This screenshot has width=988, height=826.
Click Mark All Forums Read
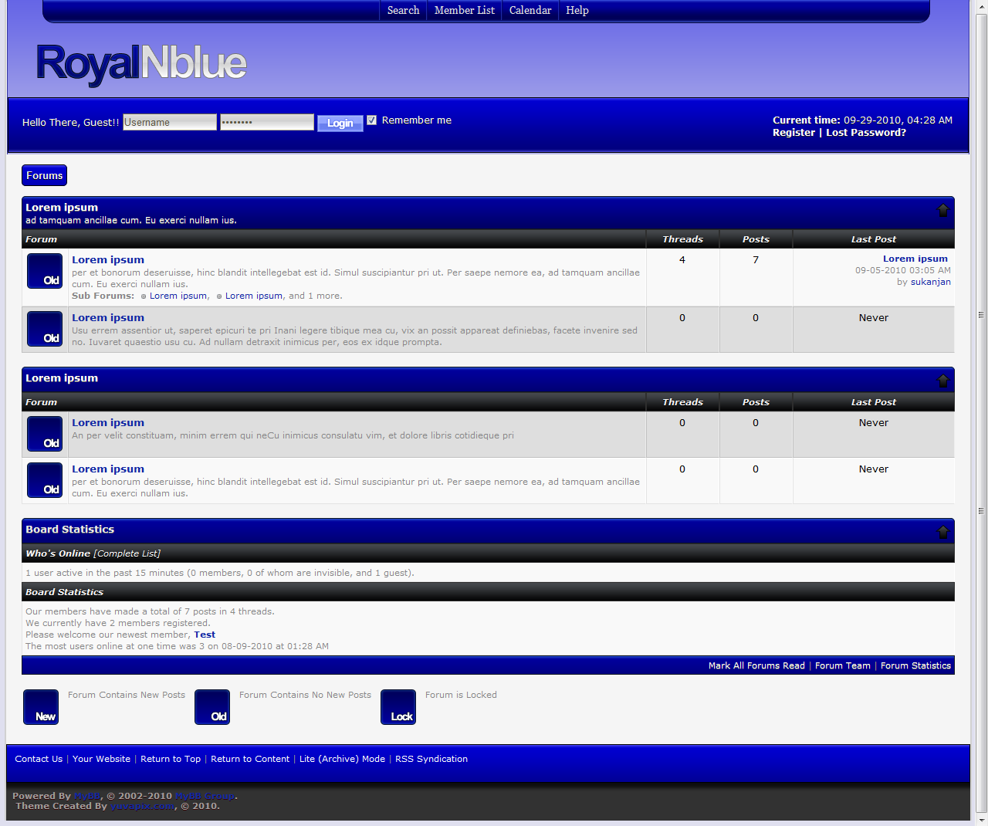pyautogui.click(x=756, y=665)
